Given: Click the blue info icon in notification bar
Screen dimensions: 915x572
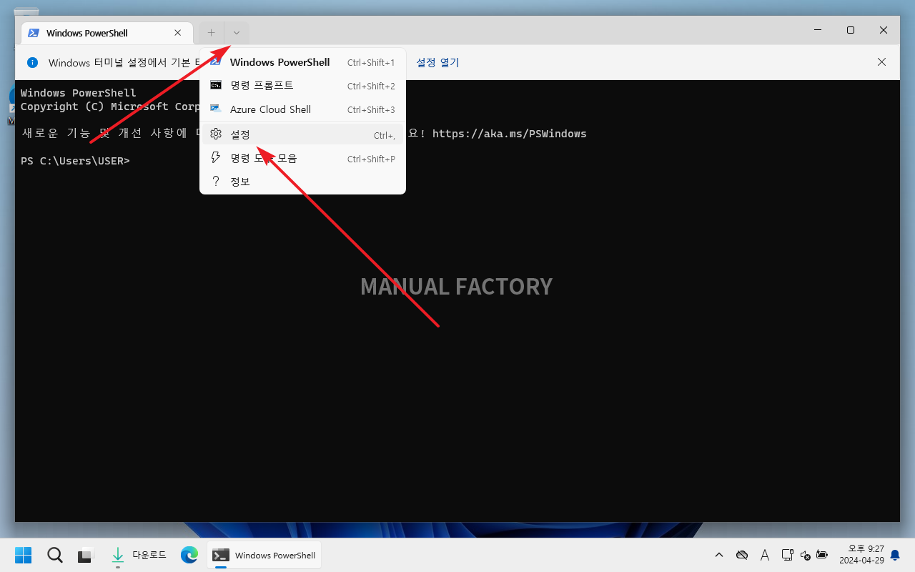Looking at the screenshot, I should [32, 63].
